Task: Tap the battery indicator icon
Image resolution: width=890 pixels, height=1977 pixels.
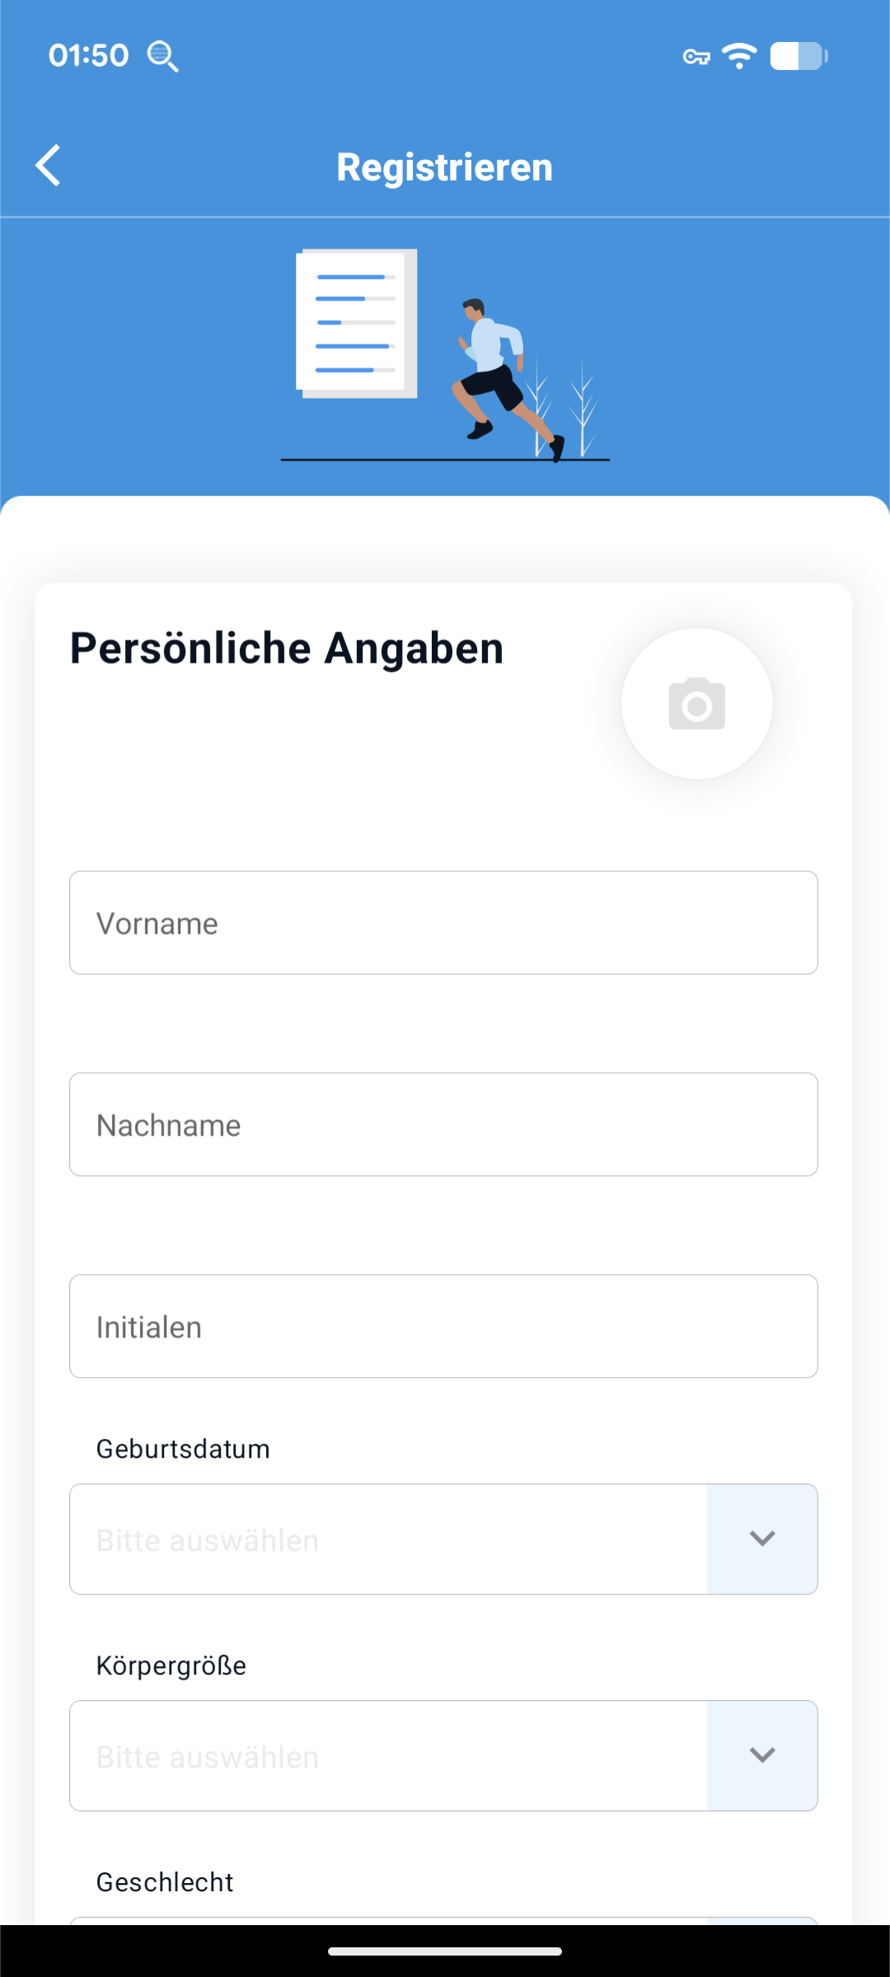Action: point(799,56)
